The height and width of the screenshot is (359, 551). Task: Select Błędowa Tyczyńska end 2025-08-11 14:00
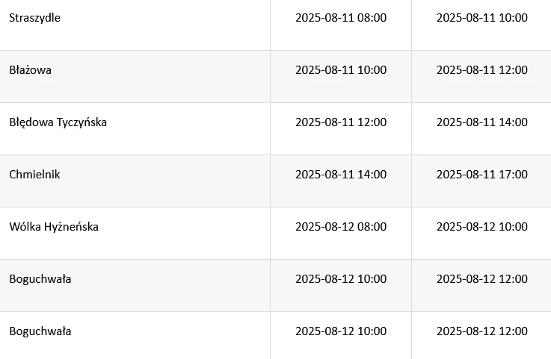pos(482,122)
